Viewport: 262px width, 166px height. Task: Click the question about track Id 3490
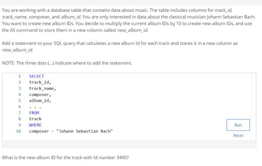click(x=65, y=157)
